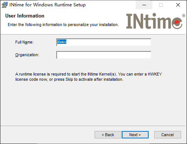Screen dimensions: 187x144
Task: Click the Organization label
Action: (x=27, y=55)
